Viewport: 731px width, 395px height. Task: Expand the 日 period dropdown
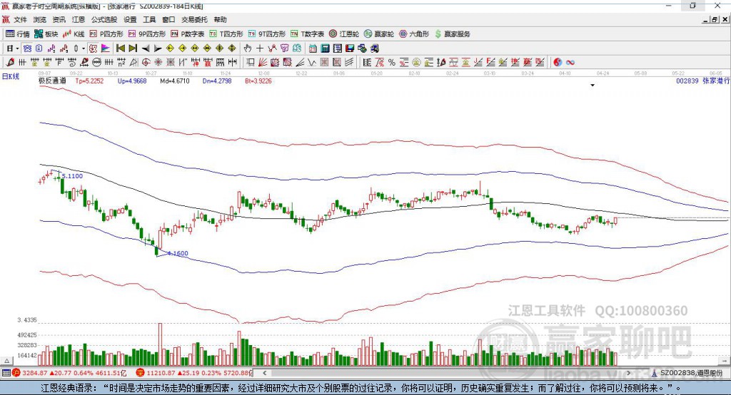point(17,48)
